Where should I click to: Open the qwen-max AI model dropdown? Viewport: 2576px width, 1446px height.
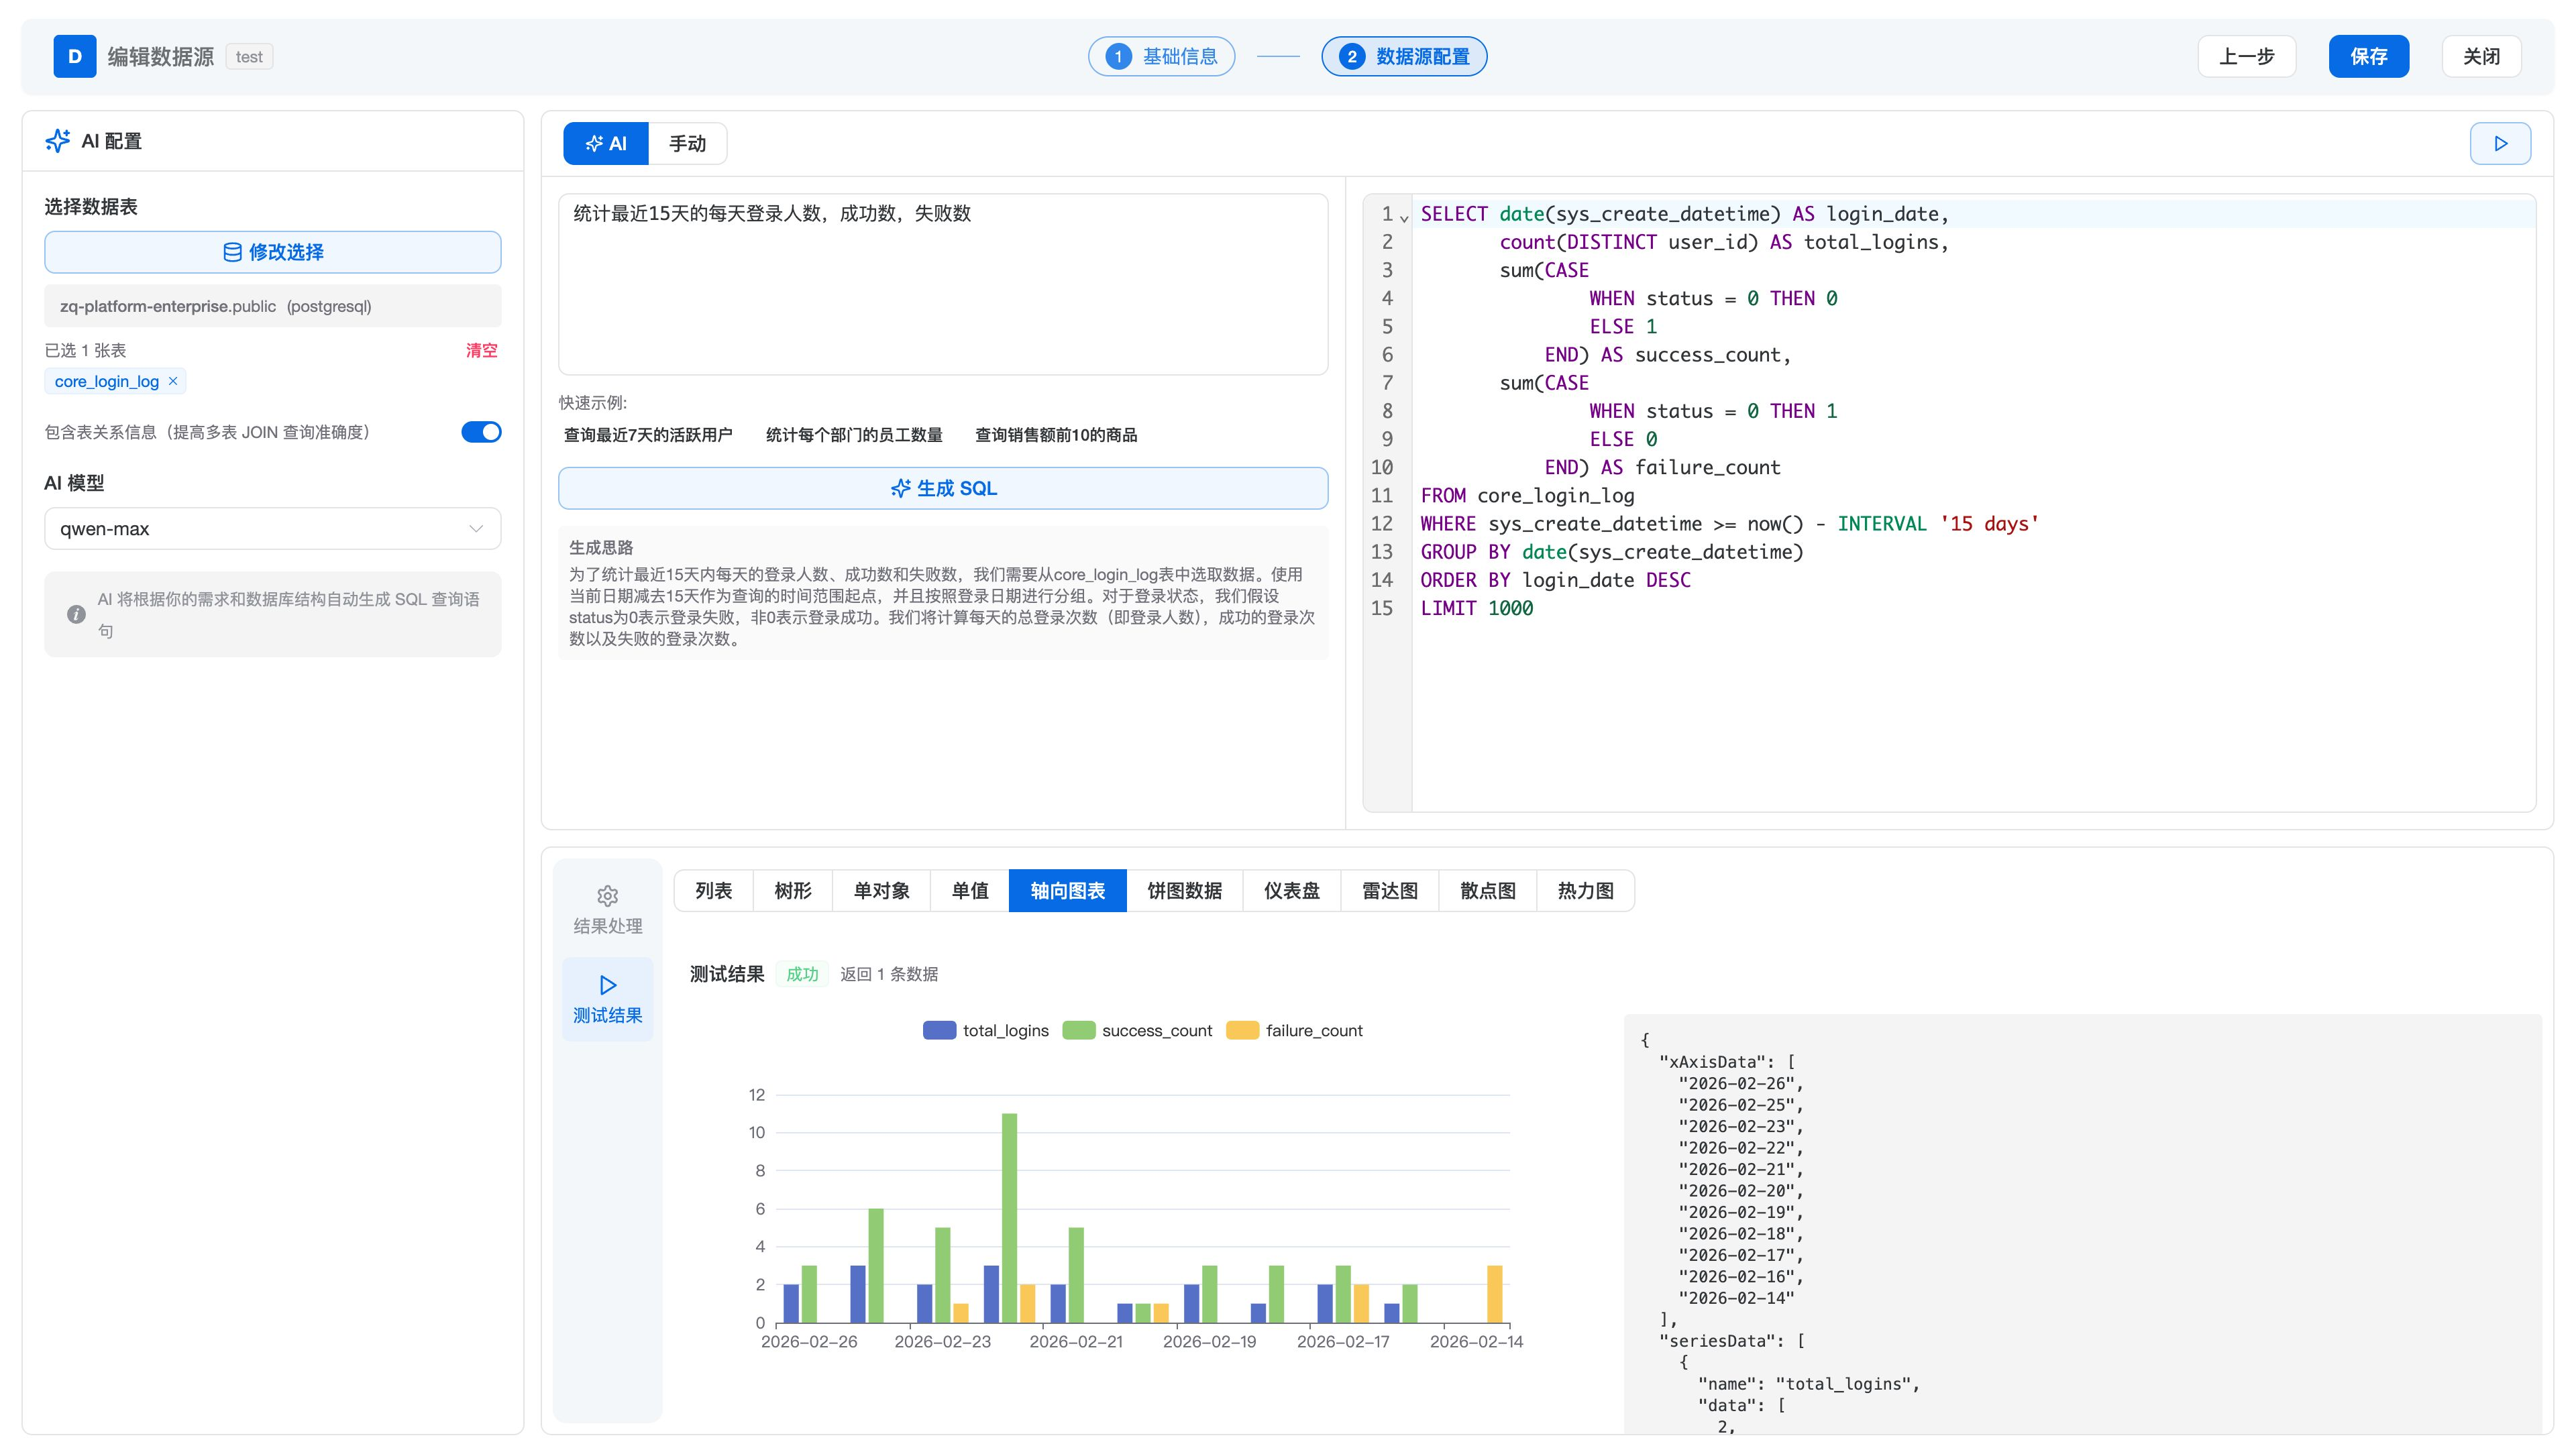[x=272, y=528]
